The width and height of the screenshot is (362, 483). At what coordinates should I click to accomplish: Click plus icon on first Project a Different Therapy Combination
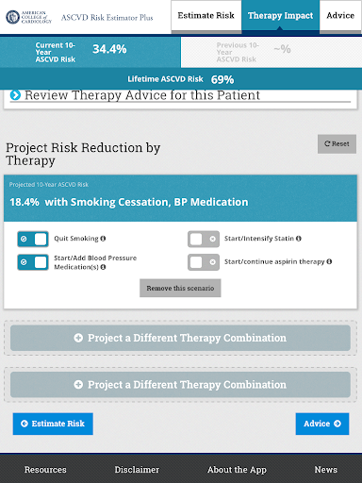point(78,338)
